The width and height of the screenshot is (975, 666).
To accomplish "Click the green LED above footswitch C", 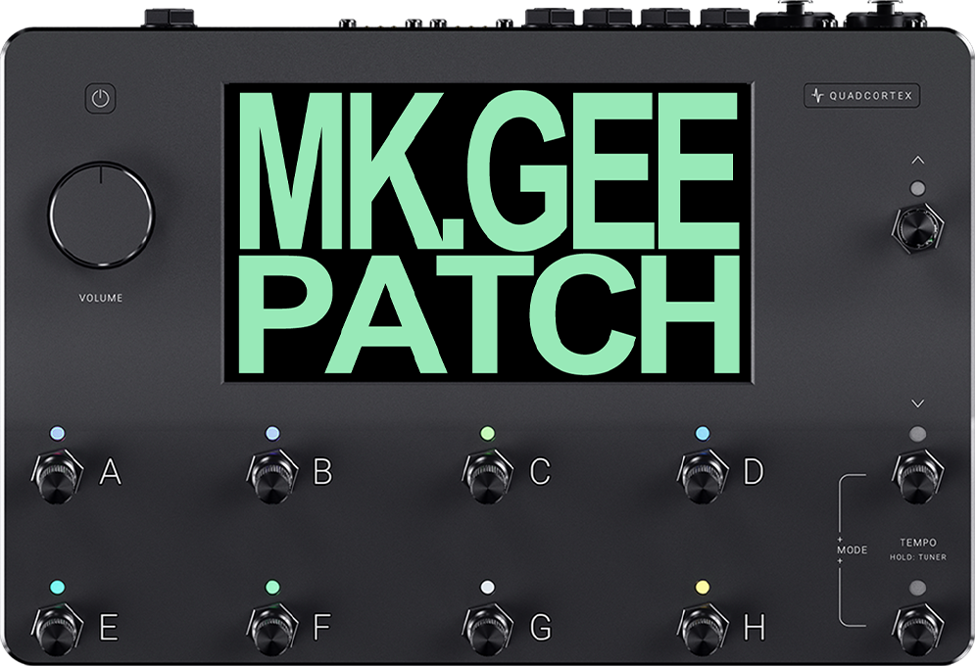I will [488, 433].
